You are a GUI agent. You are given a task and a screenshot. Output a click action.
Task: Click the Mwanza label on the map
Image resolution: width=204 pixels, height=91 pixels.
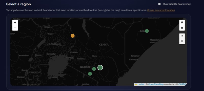tap(53, 77)
